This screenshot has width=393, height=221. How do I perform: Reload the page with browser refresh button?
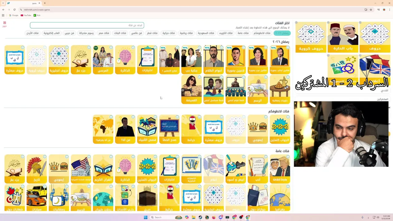(14, 10)
